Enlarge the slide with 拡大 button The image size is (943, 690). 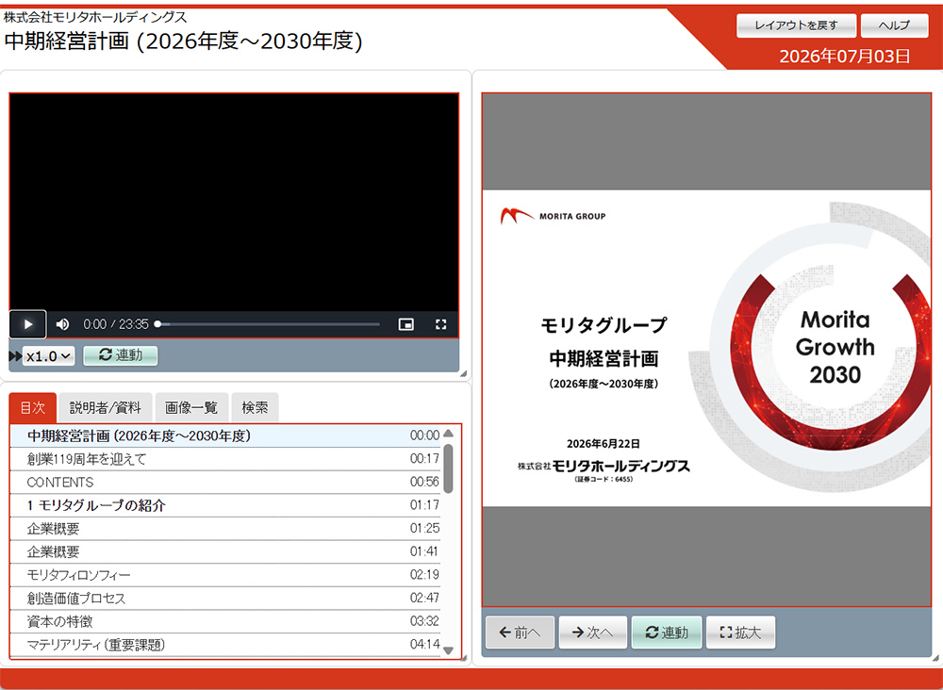pos(740,632)
